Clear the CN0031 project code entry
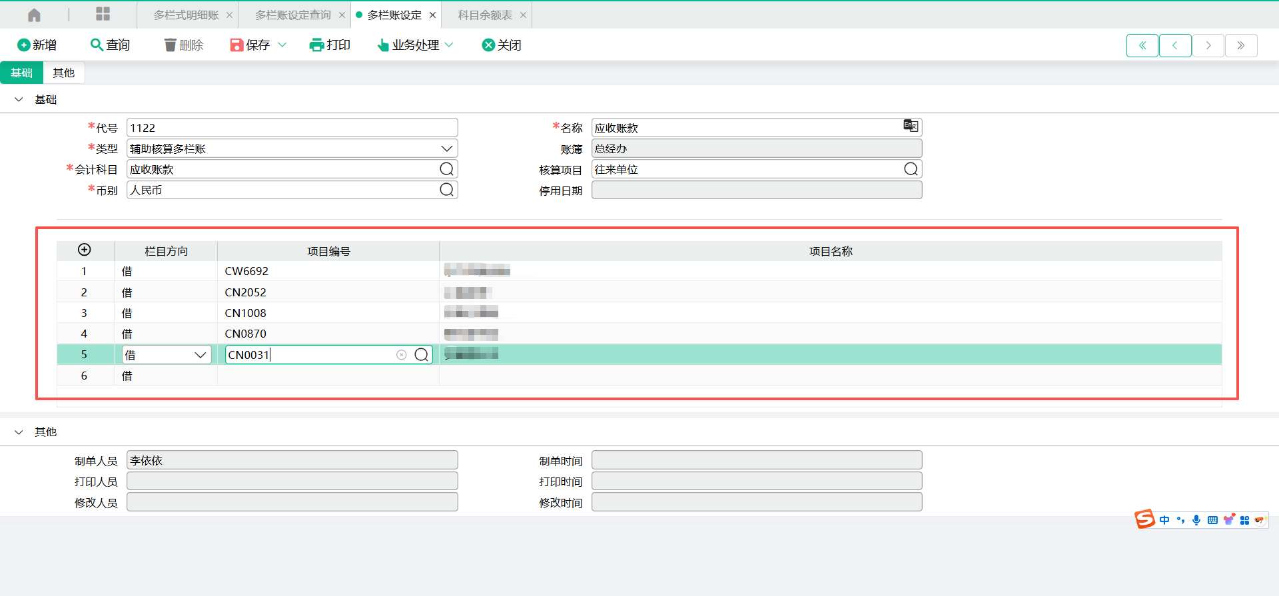 coord(401,355)
